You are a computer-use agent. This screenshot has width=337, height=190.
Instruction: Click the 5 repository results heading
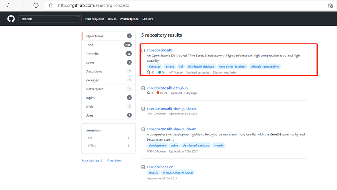(161, 35)
